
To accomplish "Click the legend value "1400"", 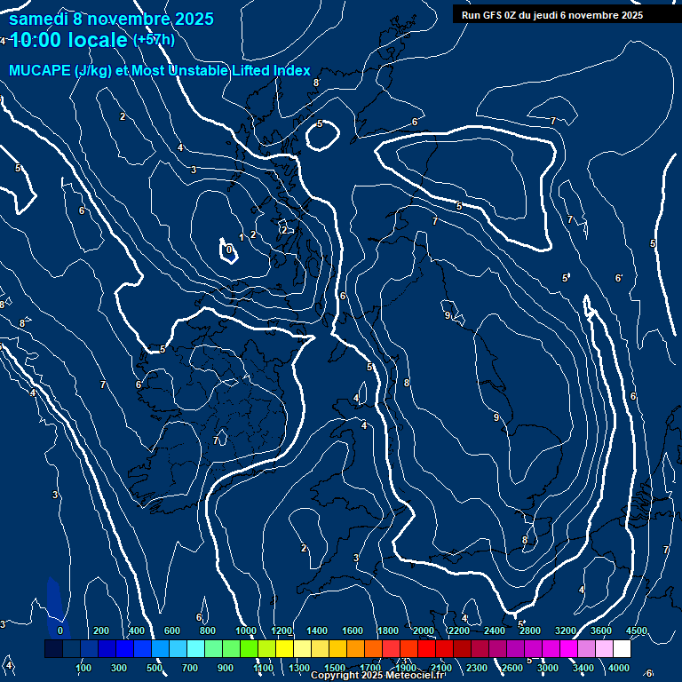I will [x=317, y=630].
